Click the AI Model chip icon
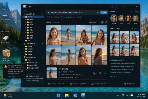The width and height of the screenshot is (148, 99). [x=71, y=84]
